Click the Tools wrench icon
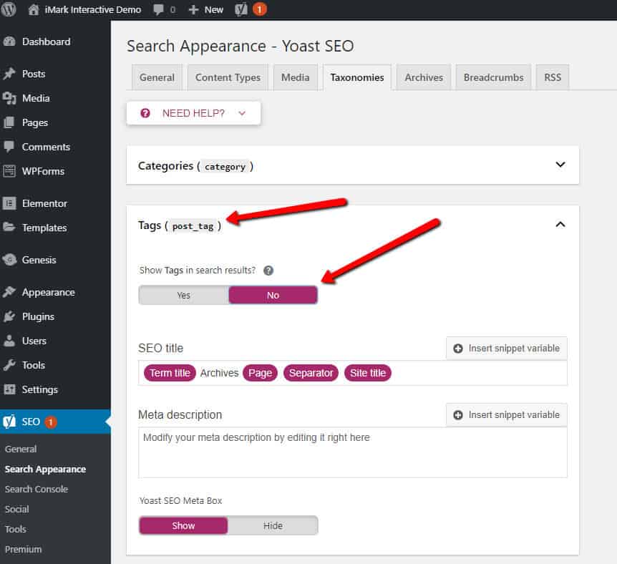Viewport: 617px width, 564px height. (9, 365)
